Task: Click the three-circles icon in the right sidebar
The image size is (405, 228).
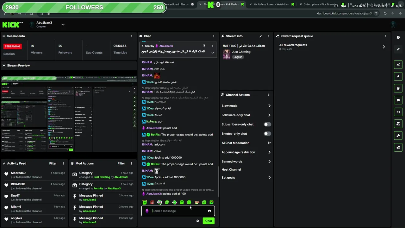Action: click(x=398, y=147)
